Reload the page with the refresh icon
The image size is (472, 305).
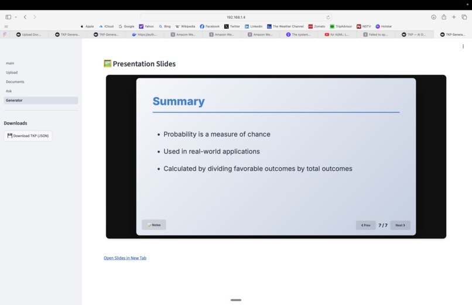[328, 17]
